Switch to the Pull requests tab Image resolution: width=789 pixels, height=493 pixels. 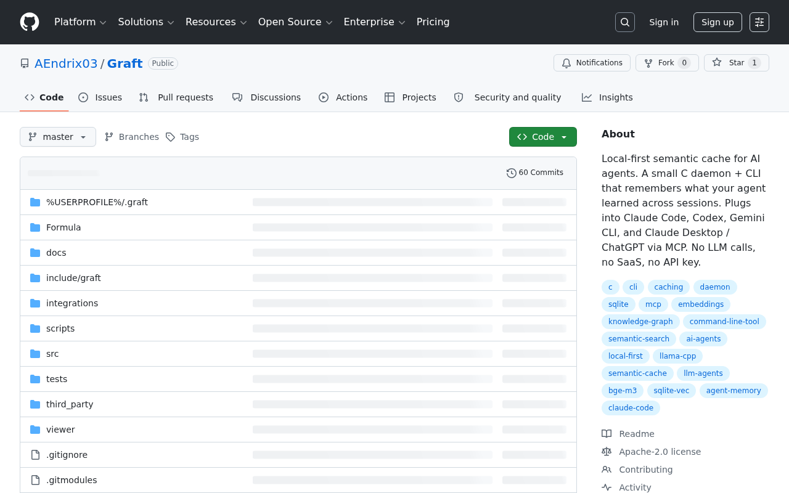pyautogui.click(x=176, y=97)
